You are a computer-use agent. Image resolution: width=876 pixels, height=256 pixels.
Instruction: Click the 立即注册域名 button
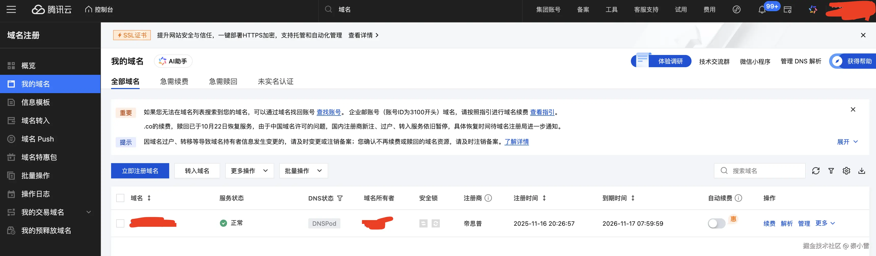pos(140,170)
